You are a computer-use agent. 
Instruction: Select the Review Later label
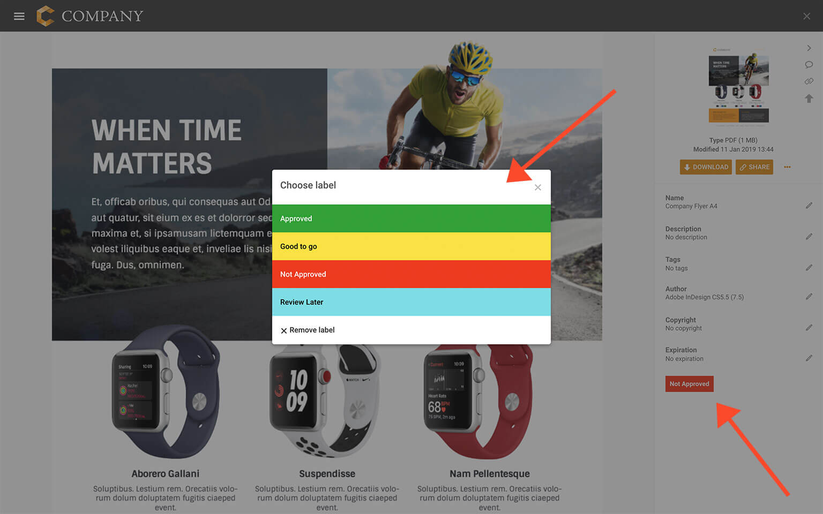coord(411,302)
